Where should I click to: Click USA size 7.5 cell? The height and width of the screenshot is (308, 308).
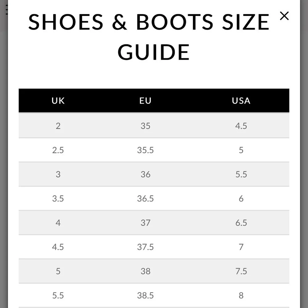click(x=241, y=271)
